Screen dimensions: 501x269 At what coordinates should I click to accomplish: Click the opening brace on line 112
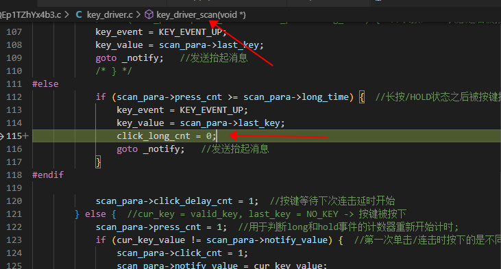[362, 97]
